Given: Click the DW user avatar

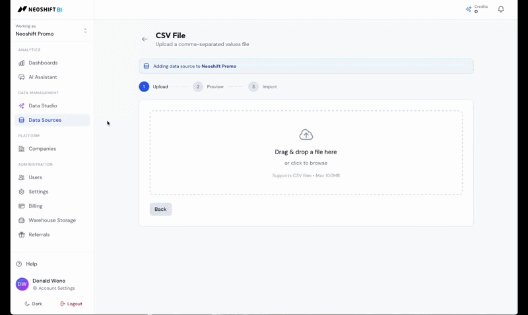Looking at the screenshot, I should [22, 284].
